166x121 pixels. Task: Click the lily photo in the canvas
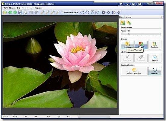[60, 65]
